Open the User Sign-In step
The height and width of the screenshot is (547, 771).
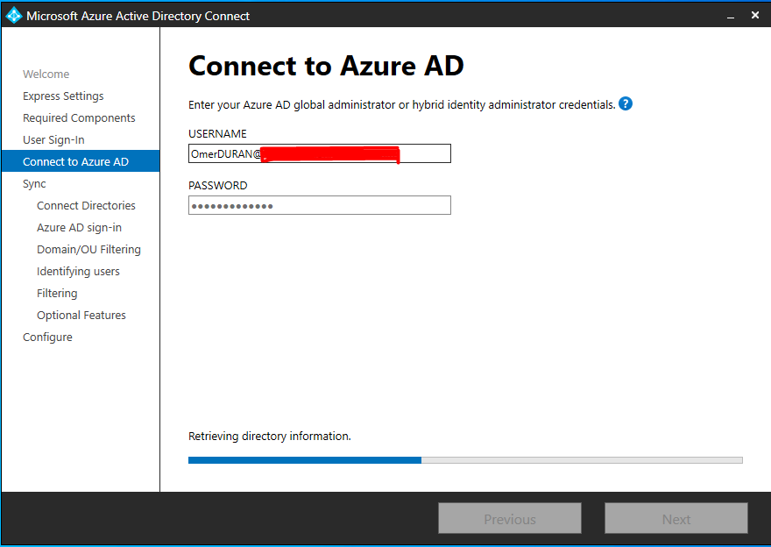(53, 139)
